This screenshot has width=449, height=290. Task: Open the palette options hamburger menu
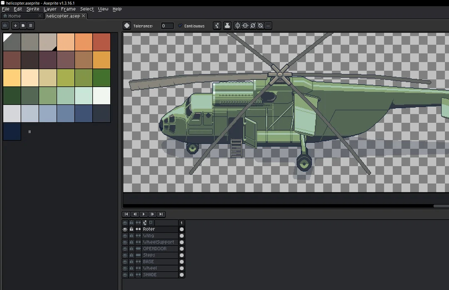coord(30,25)
